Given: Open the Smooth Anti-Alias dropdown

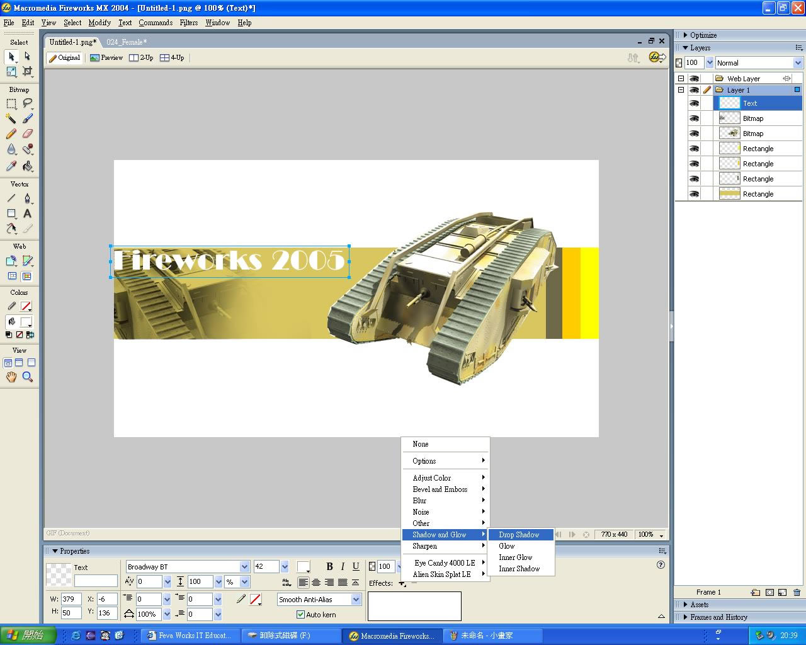Looking at the screenshot, I should [356, 600].
